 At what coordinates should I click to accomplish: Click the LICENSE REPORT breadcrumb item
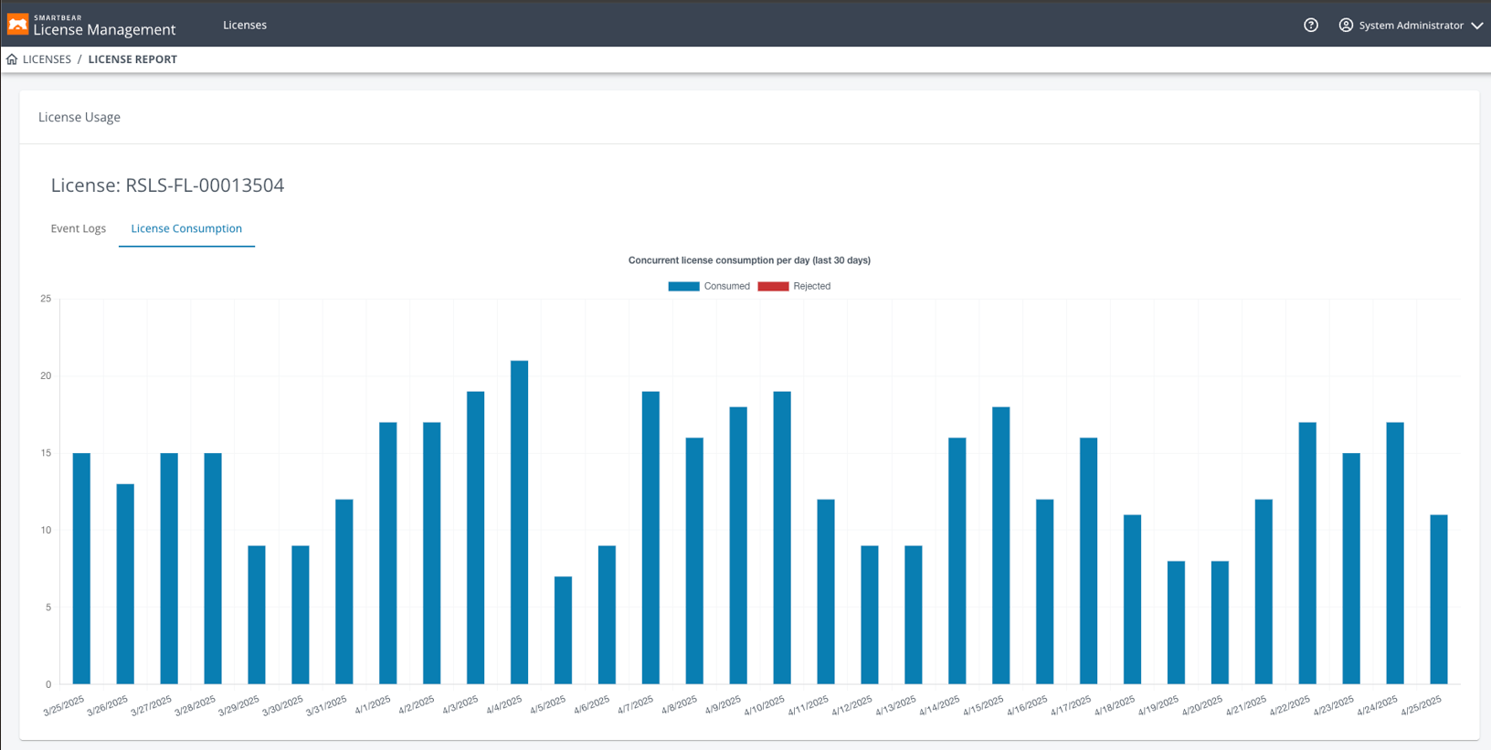tap(132, 59)
